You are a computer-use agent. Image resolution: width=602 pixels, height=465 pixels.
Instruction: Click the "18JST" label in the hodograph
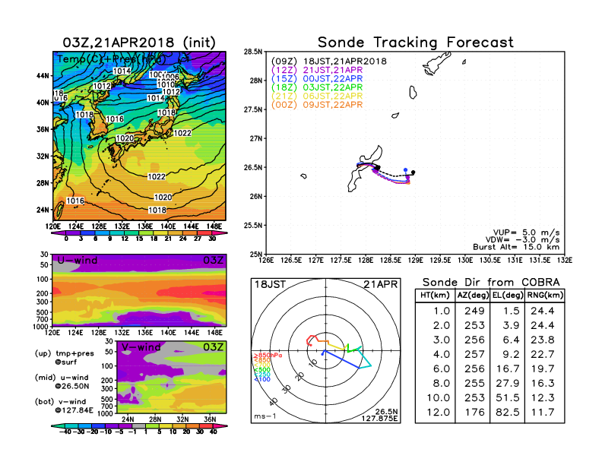[271, 285]
